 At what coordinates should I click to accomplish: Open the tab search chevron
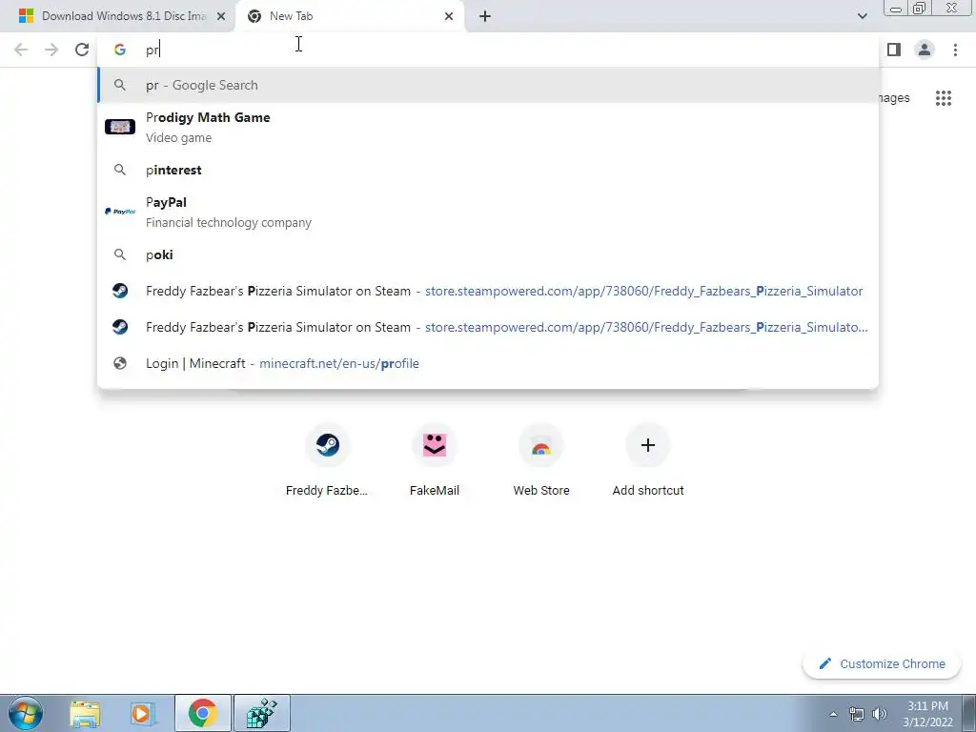pyautogui.click(x=862, y=16)
